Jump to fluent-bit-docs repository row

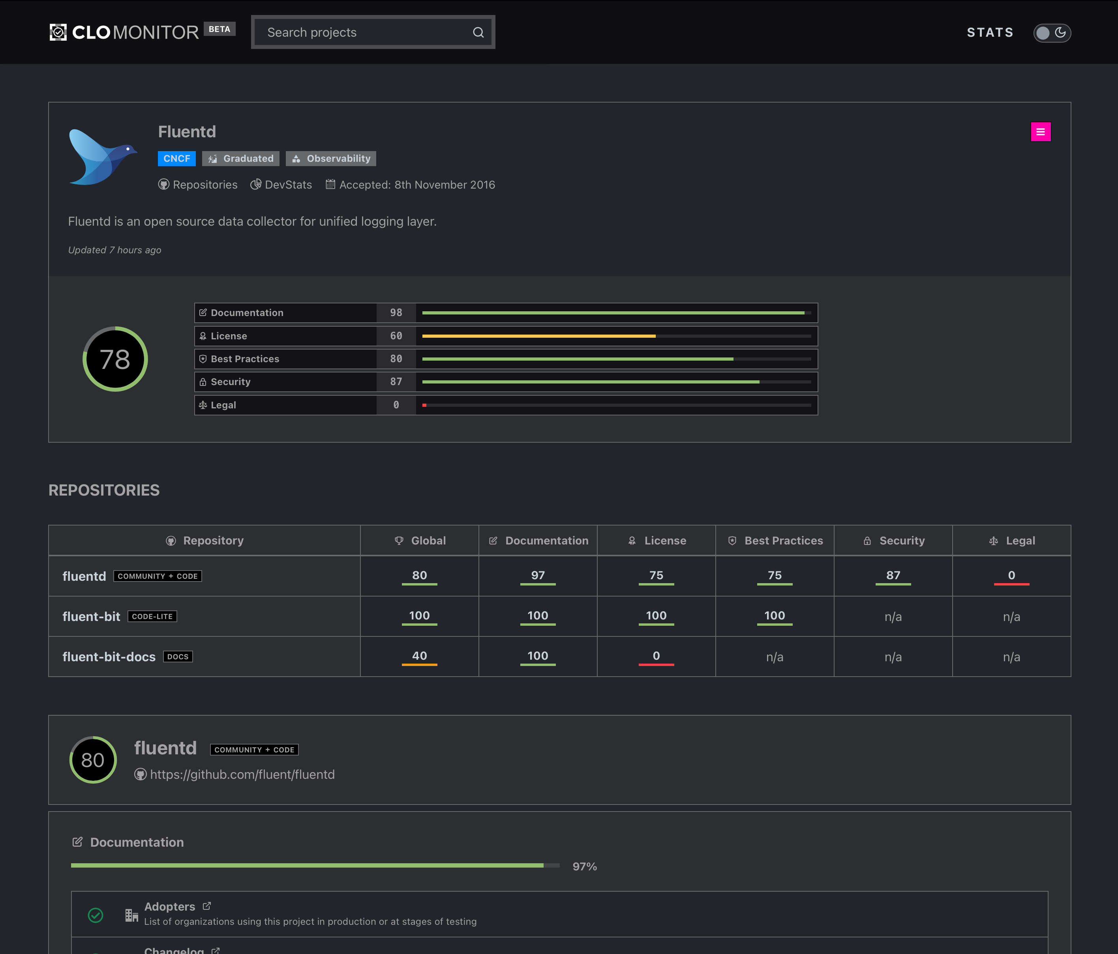(109, 657)
